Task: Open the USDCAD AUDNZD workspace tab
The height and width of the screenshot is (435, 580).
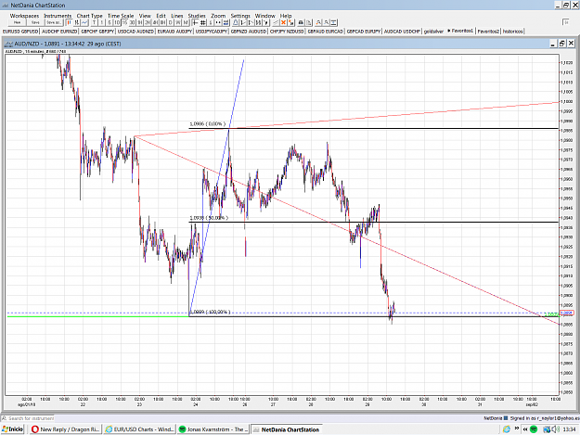Action: (135, 32)
